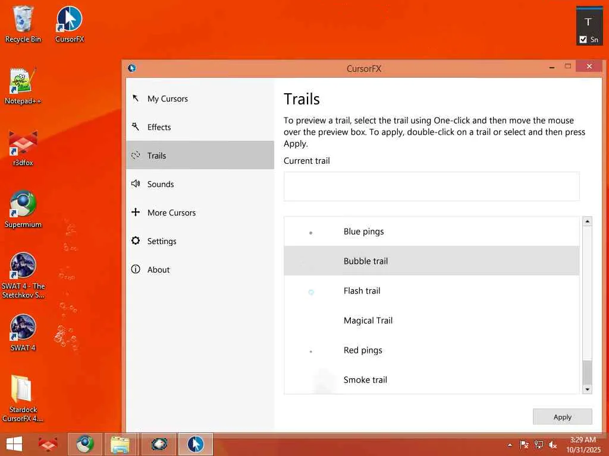Select the CursorFX desktop shortcut
This screenshot has height=456, width=609.
(x=70, y=24)
